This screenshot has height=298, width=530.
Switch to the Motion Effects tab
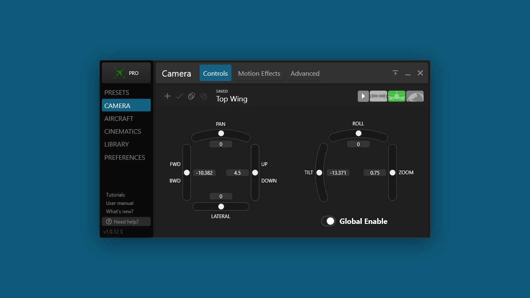tap(259, 73)
